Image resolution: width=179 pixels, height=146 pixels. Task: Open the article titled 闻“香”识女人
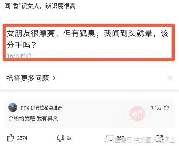click(x=42, y=6)
